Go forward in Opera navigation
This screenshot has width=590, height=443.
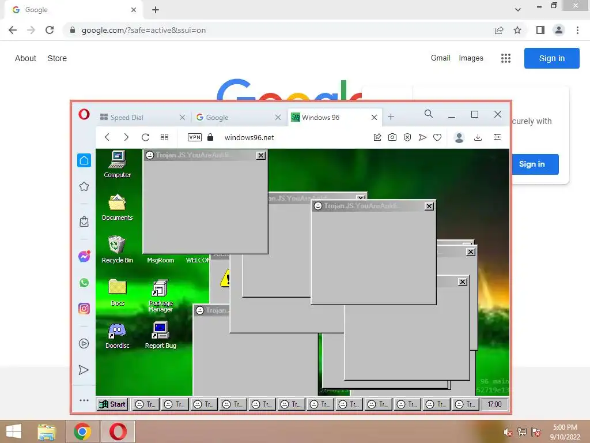(126, 137)
